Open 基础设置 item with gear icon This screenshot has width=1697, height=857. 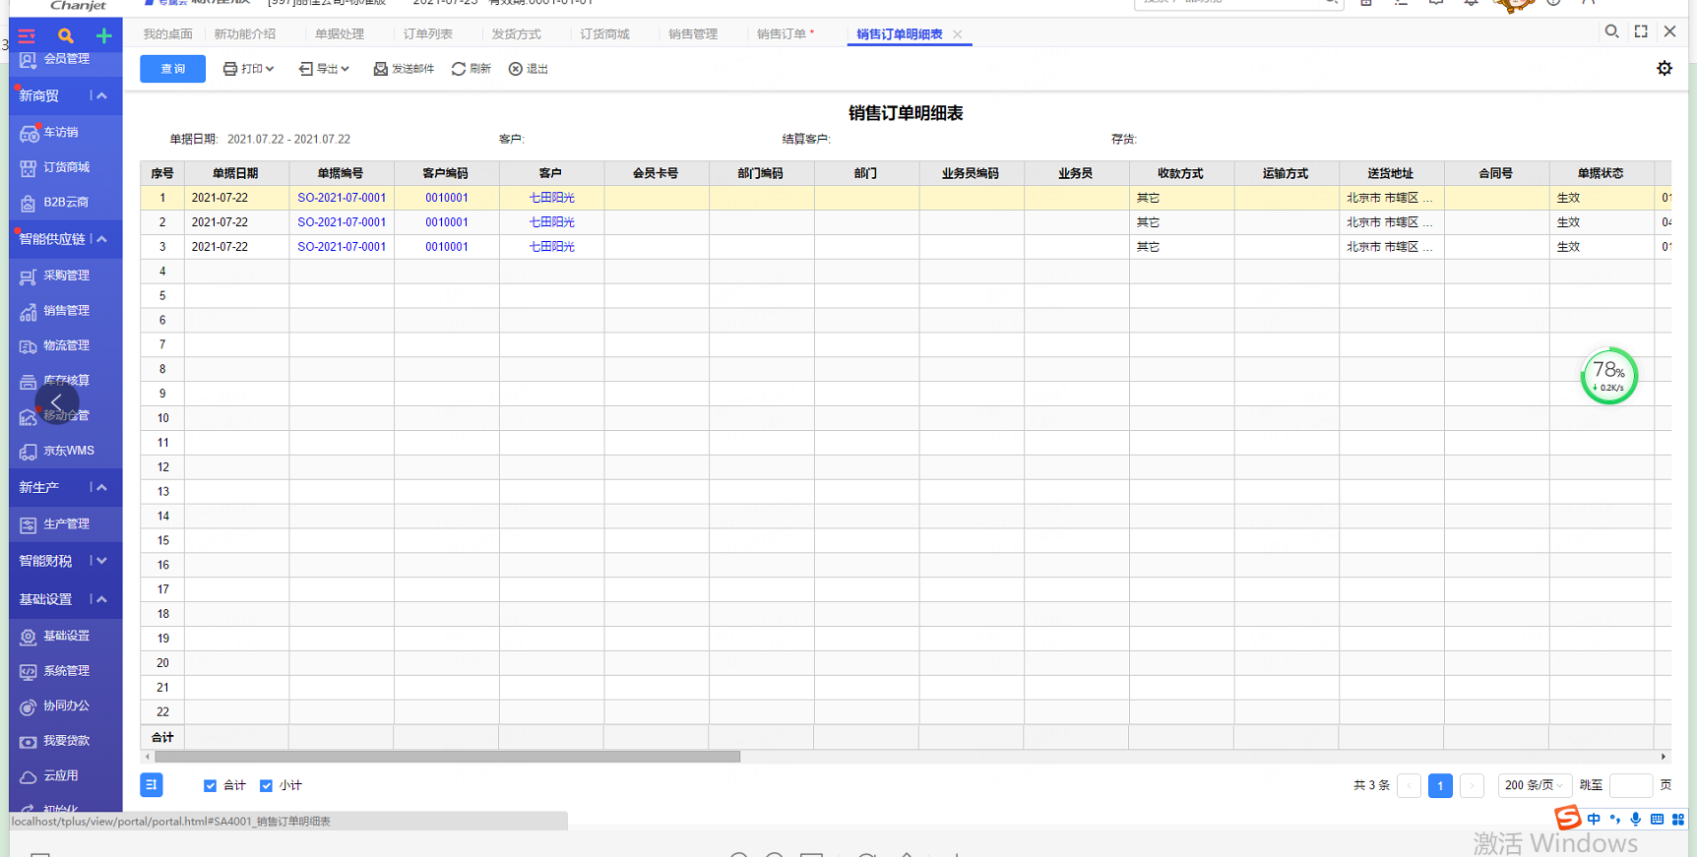pyautogui.click(x=66, y=636)
